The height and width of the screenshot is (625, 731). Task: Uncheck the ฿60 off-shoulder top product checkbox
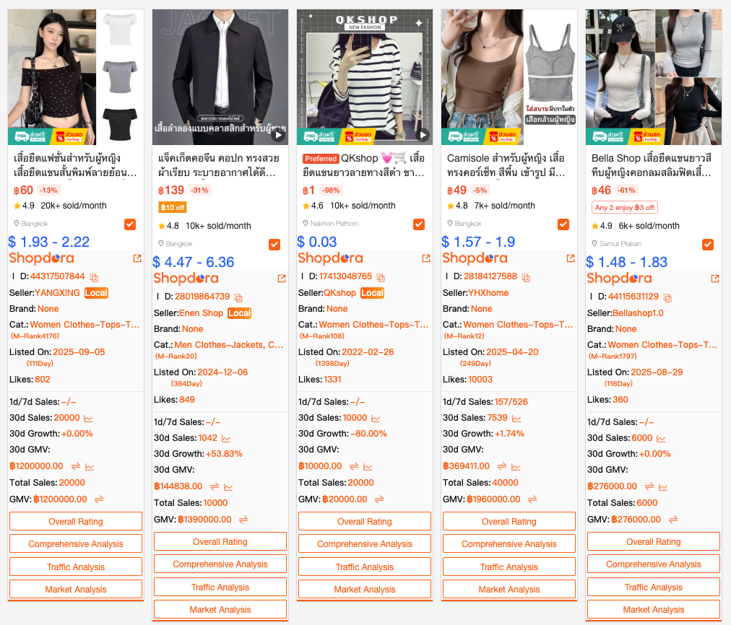click(x=130, y=224)
